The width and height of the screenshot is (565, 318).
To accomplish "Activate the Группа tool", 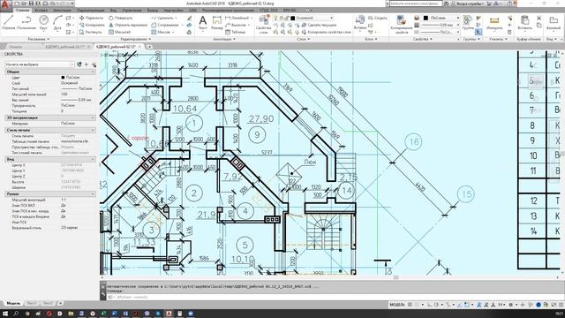I will pyautogui.click(x=468, y=23).
